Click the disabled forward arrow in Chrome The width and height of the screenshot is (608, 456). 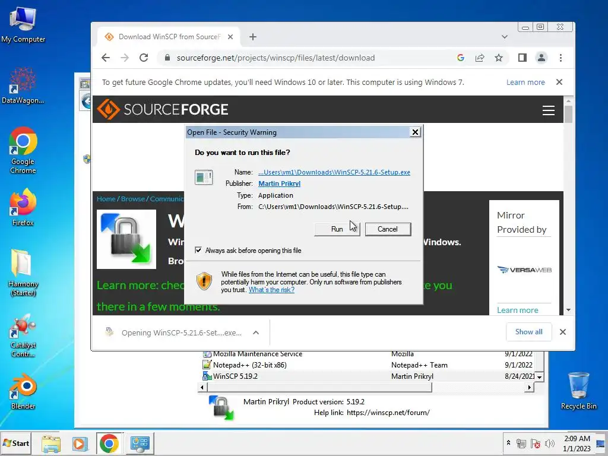125,58
